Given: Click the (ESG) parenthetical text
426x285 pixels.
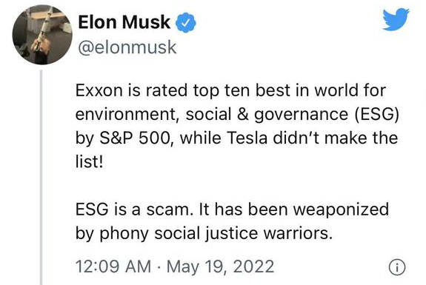Looking at the screenshot, I should [x=377, y=114].
